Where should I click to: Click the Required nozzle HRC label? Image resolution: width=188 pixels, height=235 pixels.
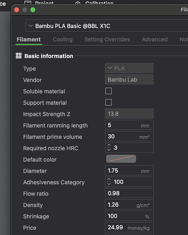coord(51,148)
